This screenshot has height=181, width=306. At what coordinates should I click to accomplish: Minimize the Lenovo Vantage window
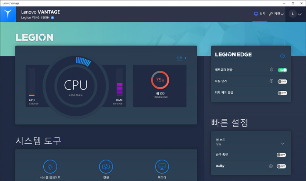tap(284, 4)
